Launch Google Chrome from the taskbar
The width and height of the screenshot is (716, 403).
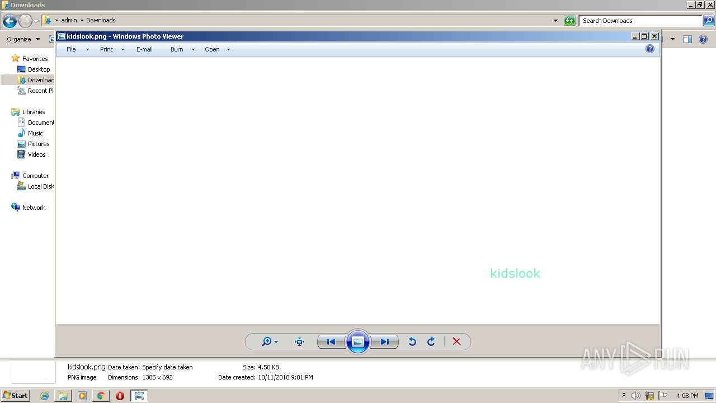pos(101,396)
